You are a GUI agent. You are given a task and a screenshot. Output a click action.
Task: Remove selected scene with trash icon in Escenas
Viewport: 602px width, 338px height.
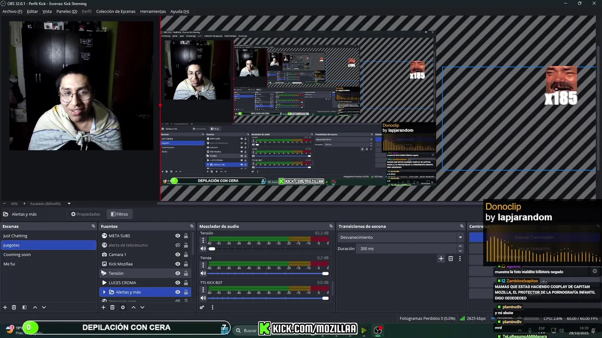(14, 307)
